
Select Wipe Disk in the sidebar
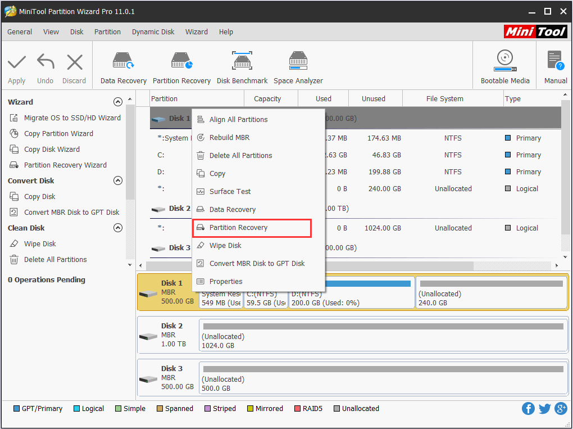click(x=33, y=243)
